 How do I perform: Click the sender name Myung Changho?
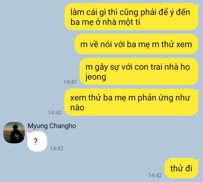pyautogui.click(x=52, y=126)
